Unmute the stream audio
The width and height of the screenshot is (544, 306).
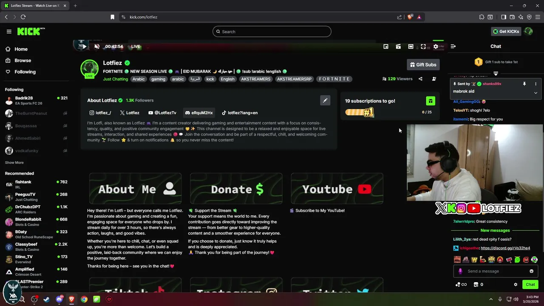coord(97,46)
